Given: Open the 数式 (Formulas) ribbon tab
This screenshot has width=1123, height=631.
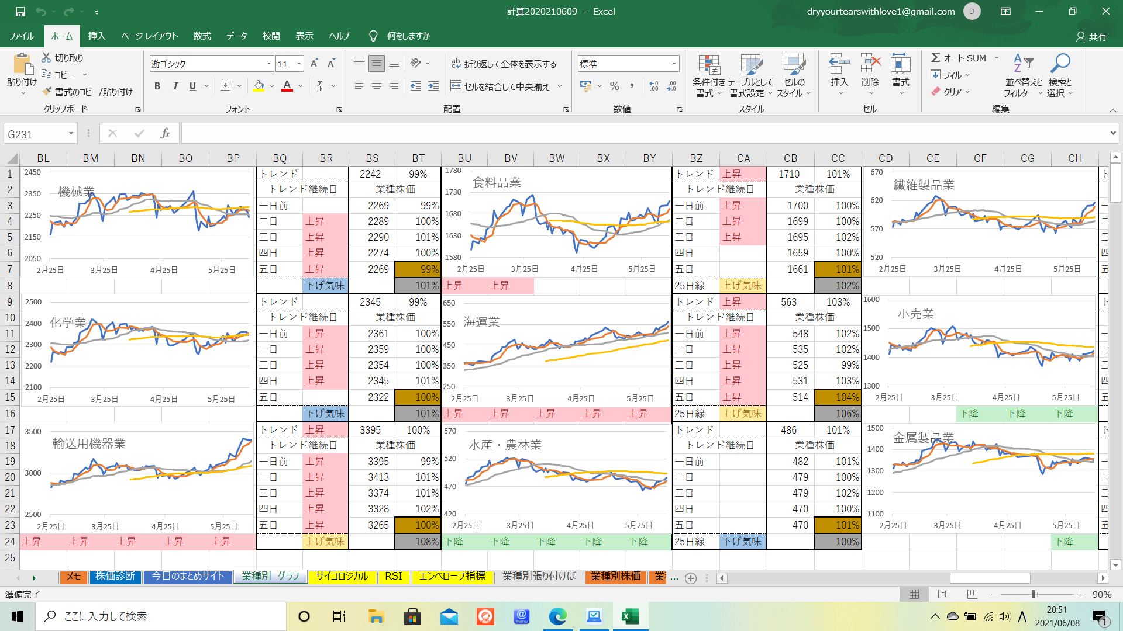Looking at the screenshot, I should (x=202, y=36).
